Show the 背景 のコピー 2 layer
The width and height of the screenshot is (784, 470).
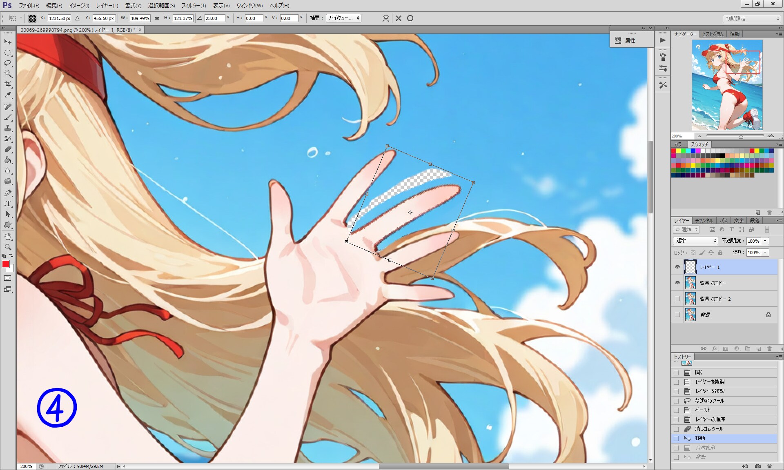(x=677, y=299)
